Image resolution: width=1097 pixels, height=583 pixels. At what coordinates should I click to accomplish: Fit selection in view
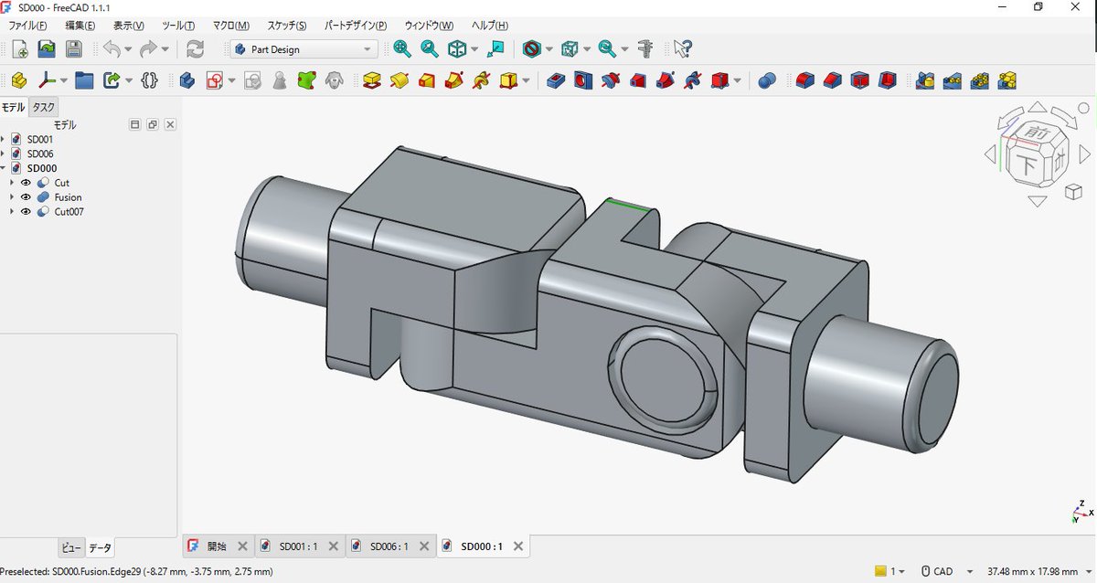[x=430, y=49]
